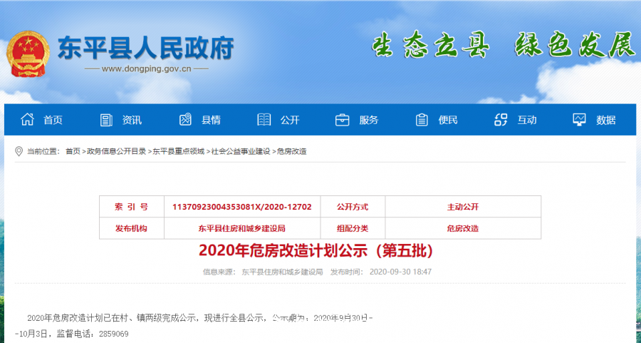Click the publish time 2020-09-30 18:47
The height and width of the screenshot is (343, 641).
pos(400,272)
